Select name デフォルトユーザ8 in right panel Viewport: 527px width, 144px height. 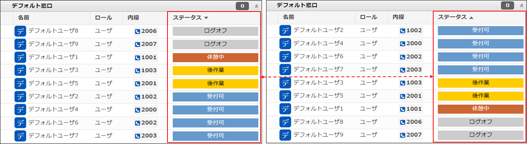click(x=318, y=122)
